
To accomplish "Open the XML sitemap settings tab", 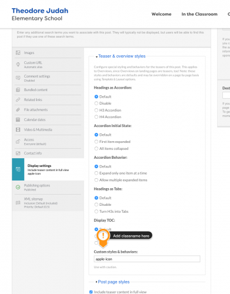I will 48,203.
